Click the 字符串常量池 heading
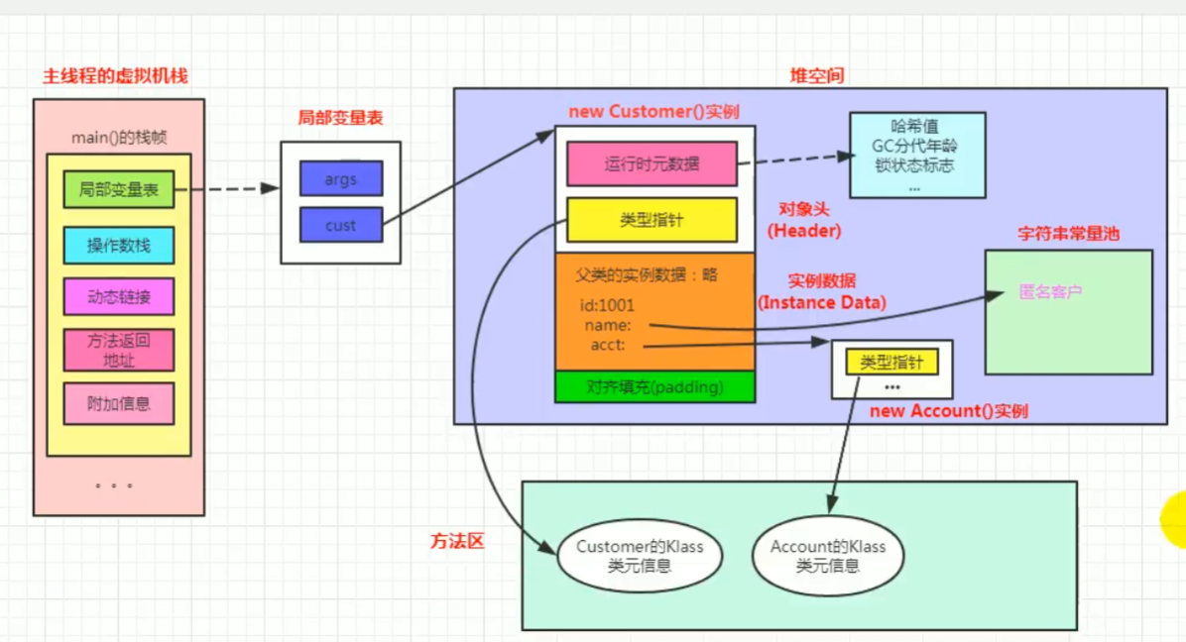Viewport: 1186px width, 642px height. (x=1068, y=234)
